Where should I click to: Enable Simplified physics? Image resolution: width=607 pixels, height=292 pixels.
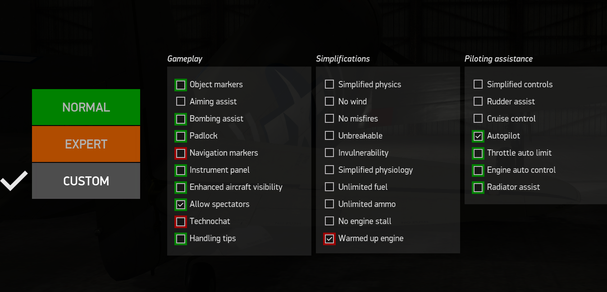coord(329,85)
